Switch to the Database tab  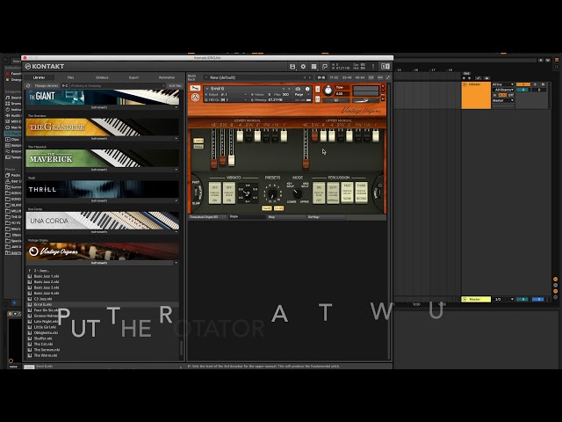102,77
